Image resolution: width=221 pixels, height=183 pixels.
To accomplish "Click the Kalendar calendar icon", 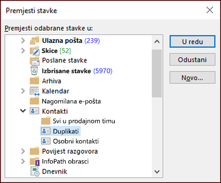I will 34,91.
